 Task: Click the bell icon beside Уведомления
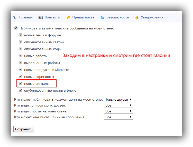tap(137, 17)
